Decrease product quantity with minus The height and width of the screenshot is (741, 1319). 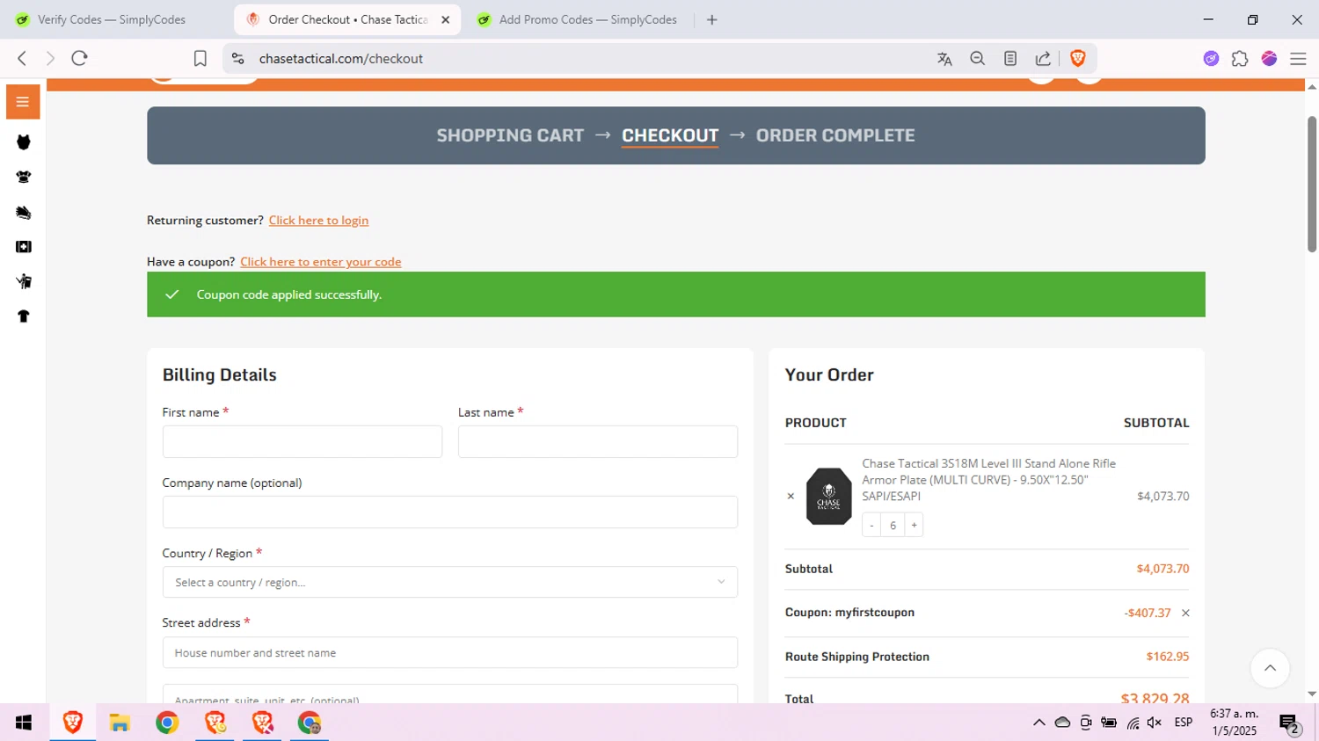[871, 526]
